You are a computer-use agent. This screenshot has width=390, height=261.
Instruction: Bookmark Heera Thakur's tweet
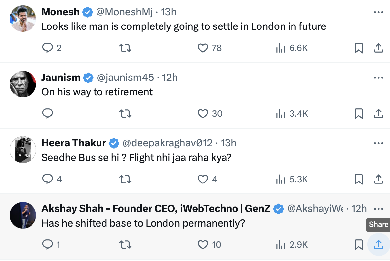tap(358, 179)
